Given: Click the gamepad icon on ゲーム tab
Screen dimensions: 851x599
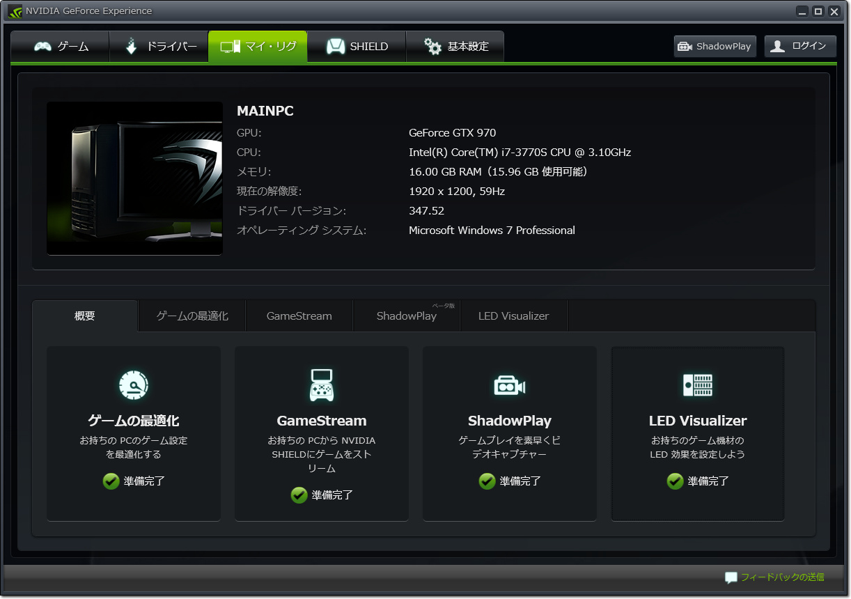Looking at the screenshot, I should [43, 47].
